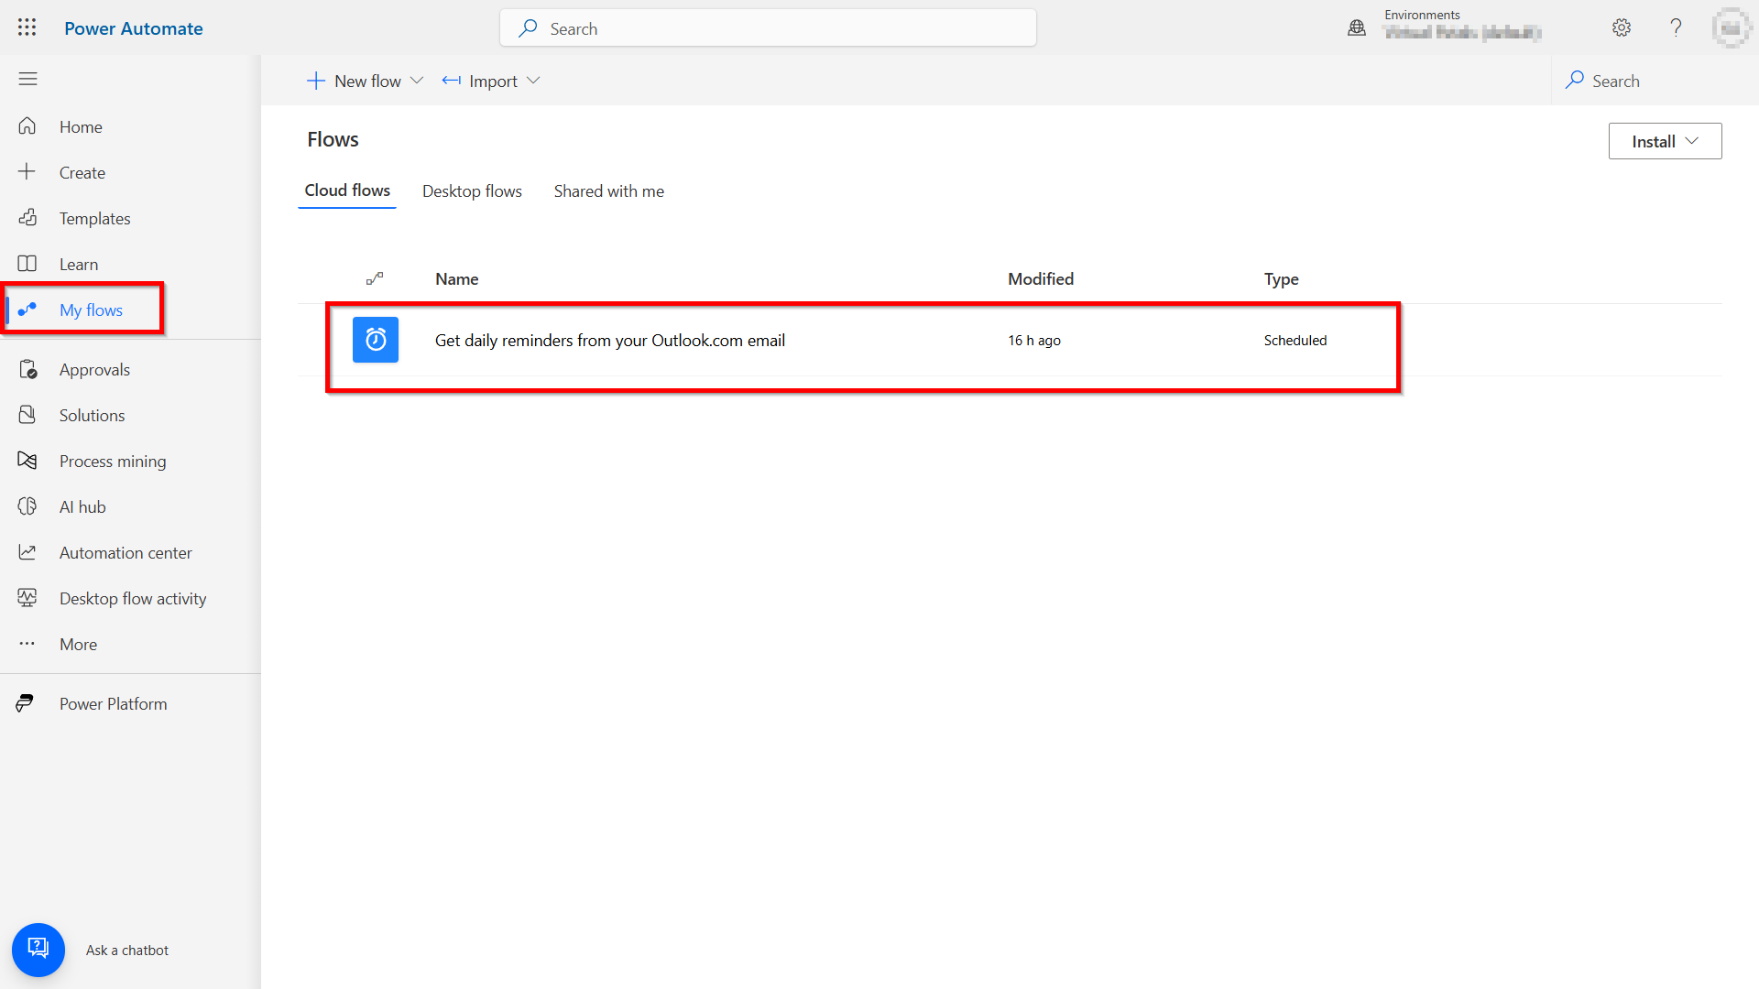Open the Environments picker
This screenshot has width=1759, height=989.
pyautogui.click(x=1446, y=27)
